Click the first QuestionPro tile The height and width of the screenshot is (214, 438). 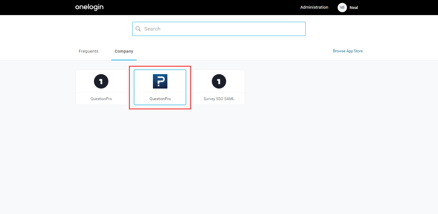101,87
